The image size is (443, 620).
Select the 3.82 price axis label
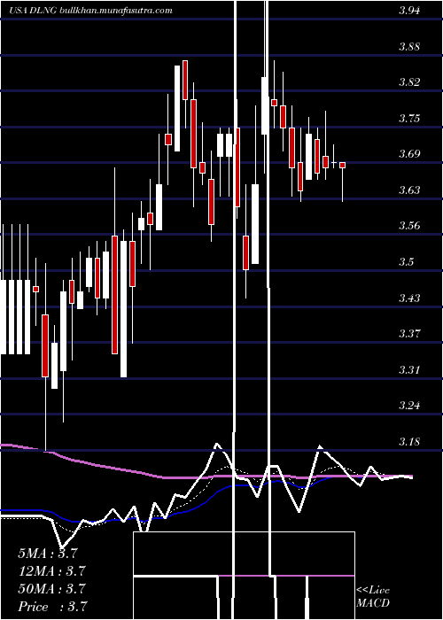pyautogui.click(x=409, y=82)
